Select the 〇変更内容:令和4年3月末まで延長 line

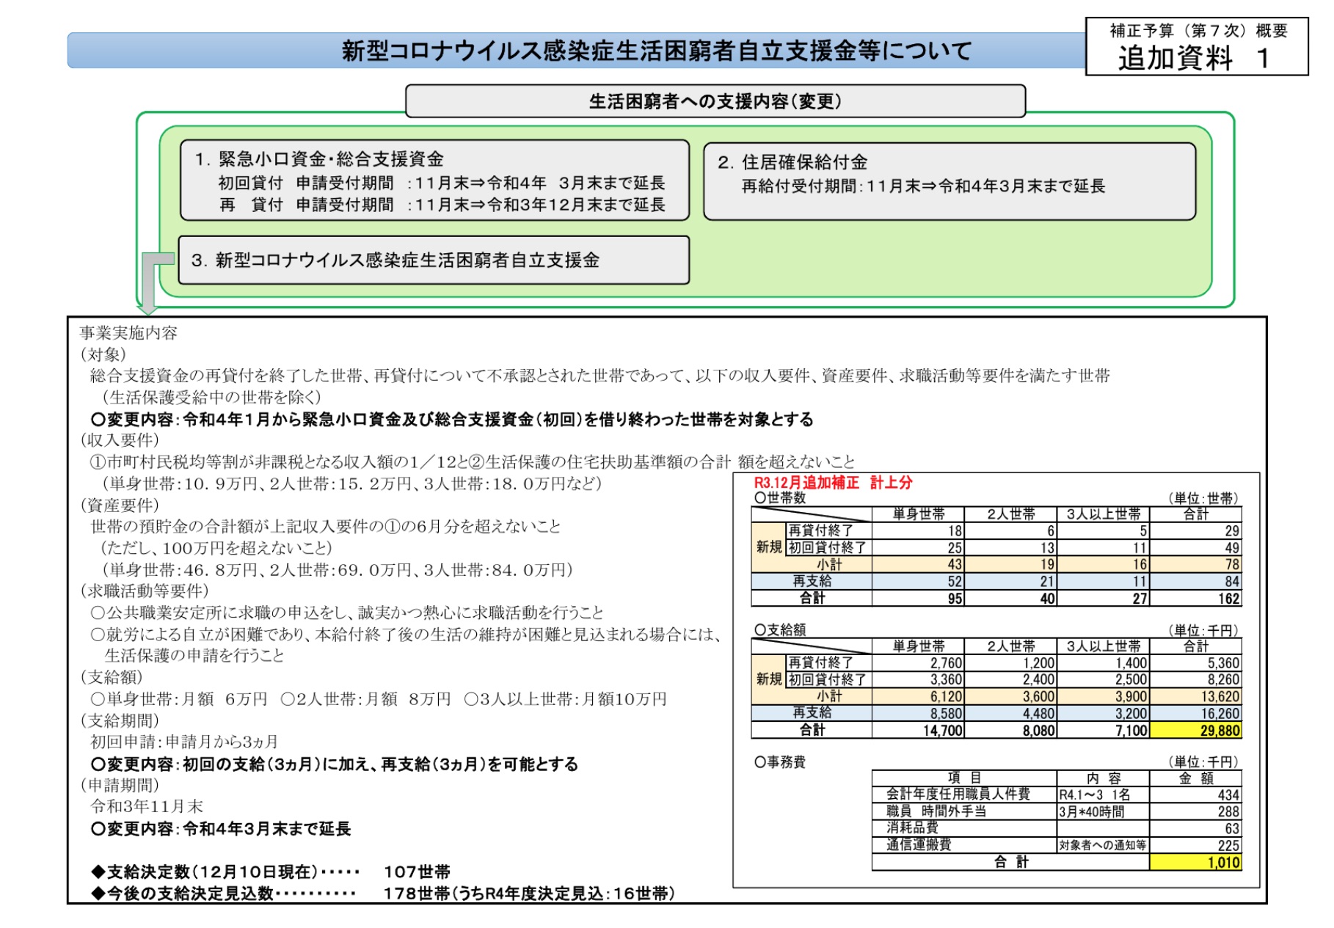tap(221, 828)
